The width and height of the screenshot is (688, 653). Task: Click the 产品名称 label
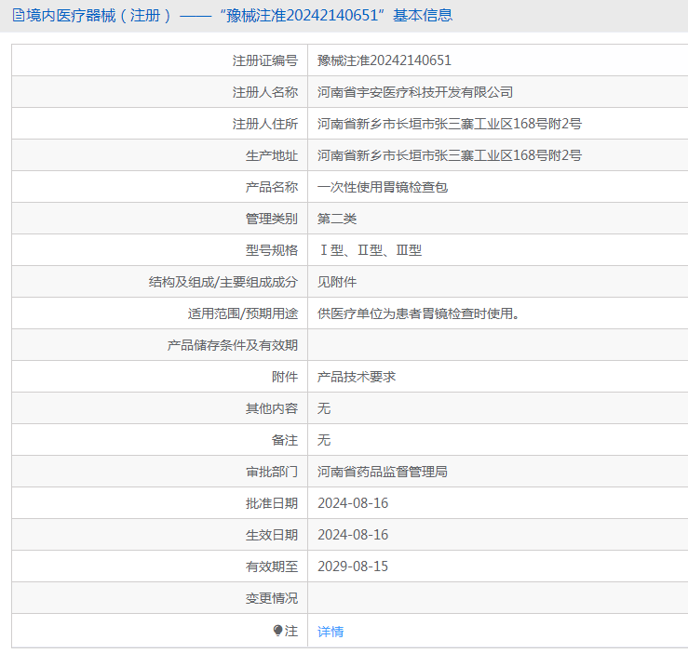(x=272, y=187)
